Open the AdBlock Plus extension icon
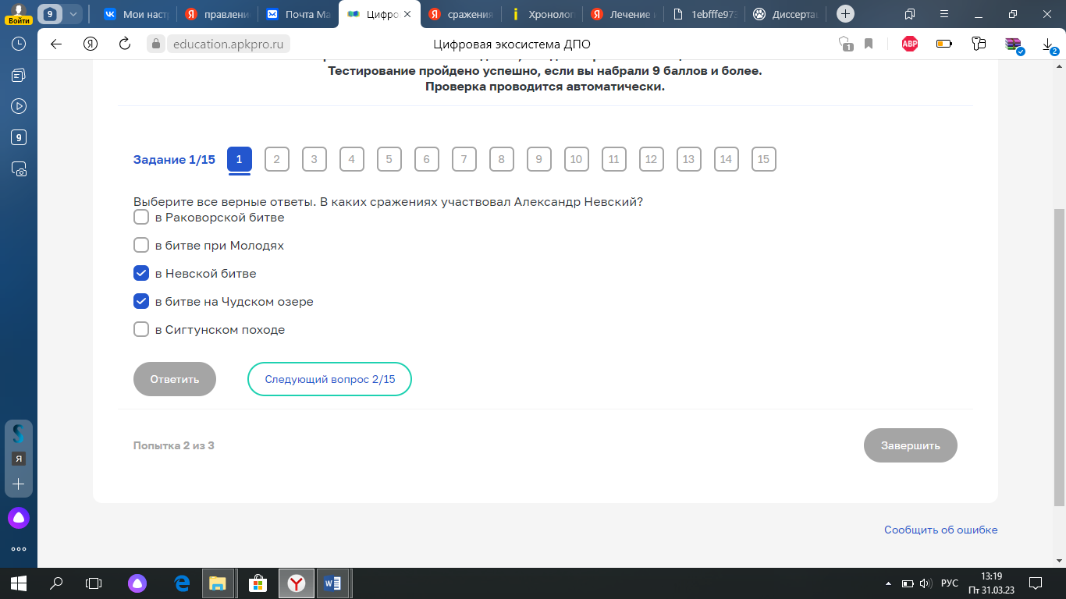The image size is (1066, 599). [x=910, y=44]
